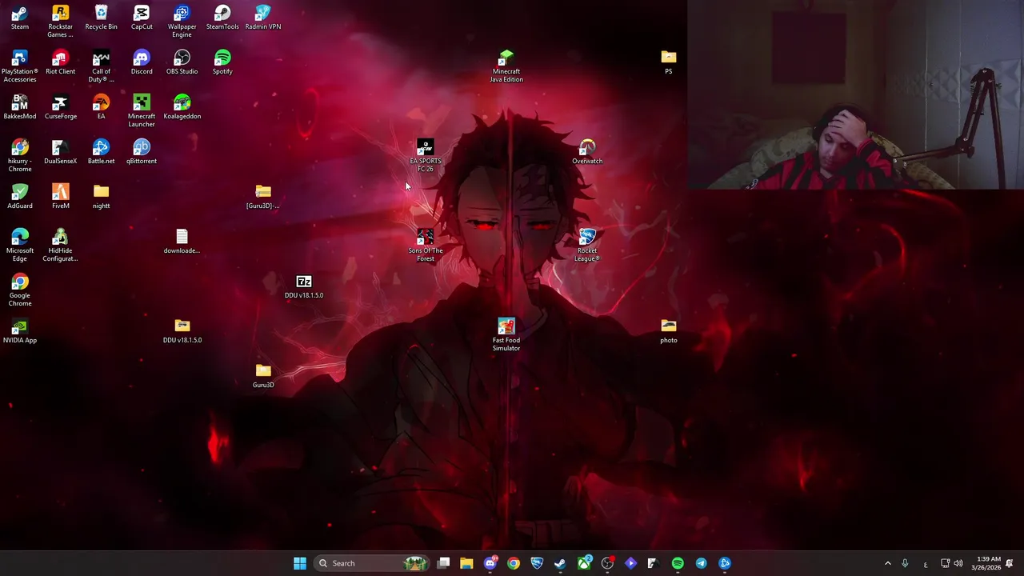Open Spotify from the taskbar

[678, 563]
